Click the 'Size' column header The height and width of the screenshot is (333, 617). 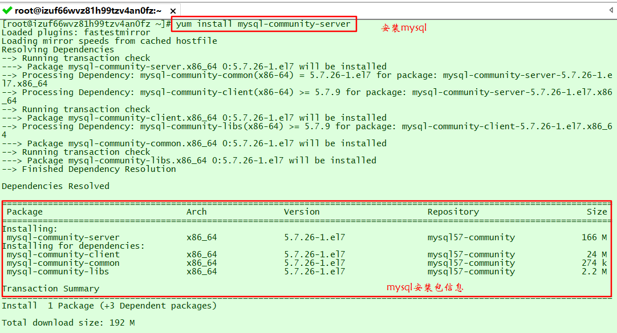597,212
